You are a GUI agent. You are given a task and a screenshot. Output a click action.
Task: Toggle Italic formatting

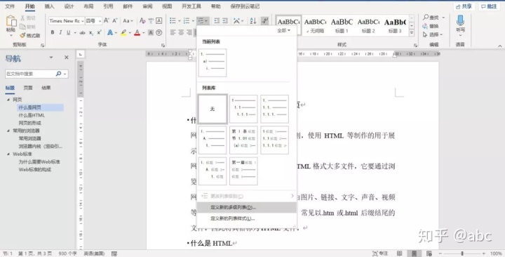(x=60, y=32)
